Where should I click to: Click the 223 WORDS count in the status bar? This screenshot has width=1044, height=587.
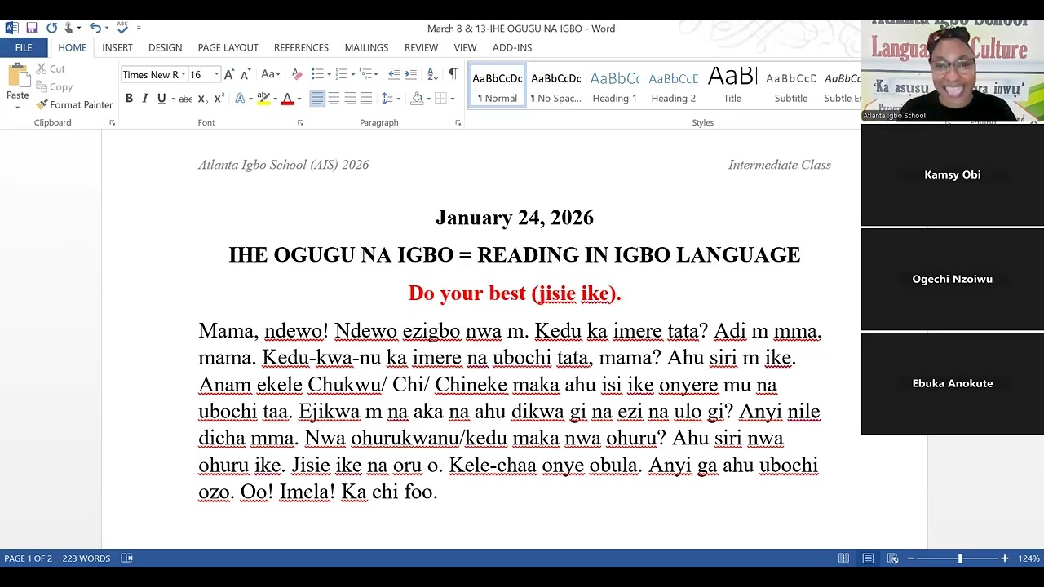pyautogui.click(x=86, y=558)
